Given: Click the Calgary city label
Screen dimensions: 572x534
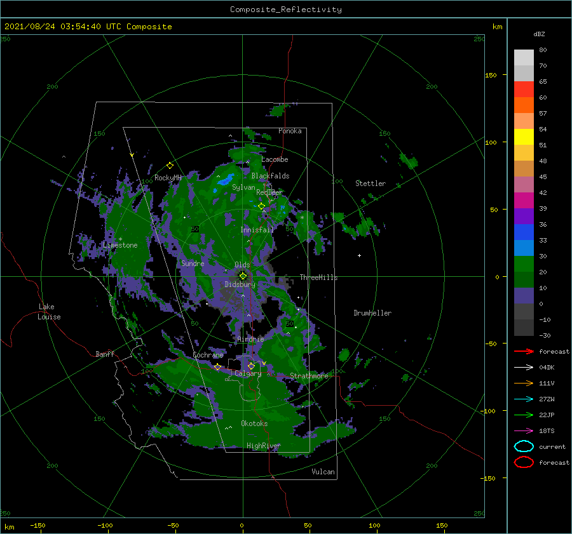Looking at the screenshot, I should pos(248,373).
